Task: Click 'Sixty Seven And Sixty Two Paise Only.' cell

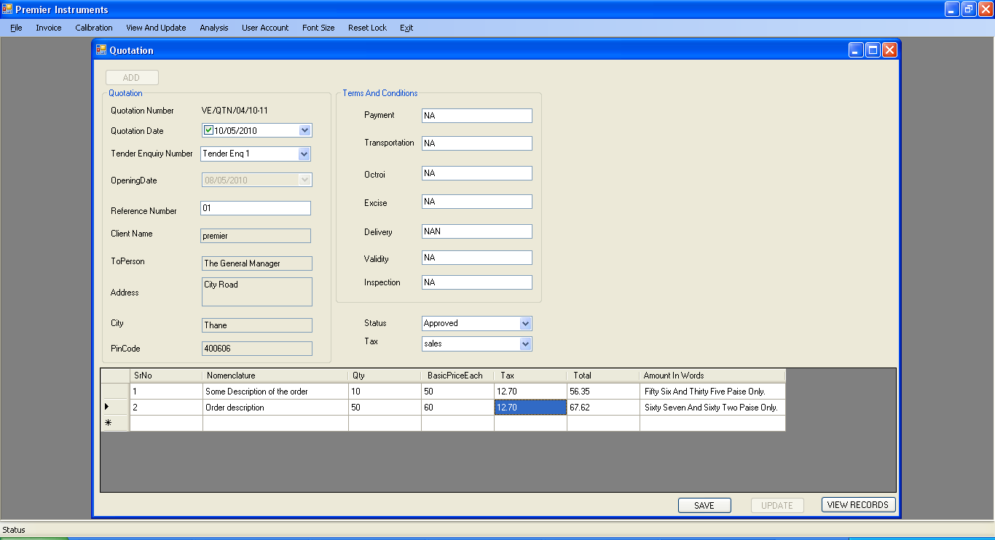Action: (x=712, y=408)
